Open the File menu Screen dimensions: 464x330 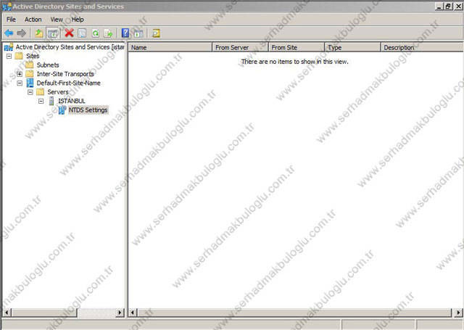[x=11, y=20]
